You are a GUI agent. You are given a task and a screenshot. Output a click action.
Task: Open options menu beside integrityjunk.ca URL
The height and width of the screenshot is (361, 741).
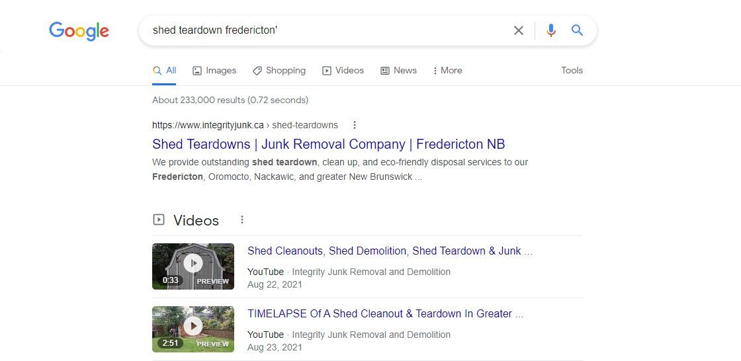click(x=355, y=125)
